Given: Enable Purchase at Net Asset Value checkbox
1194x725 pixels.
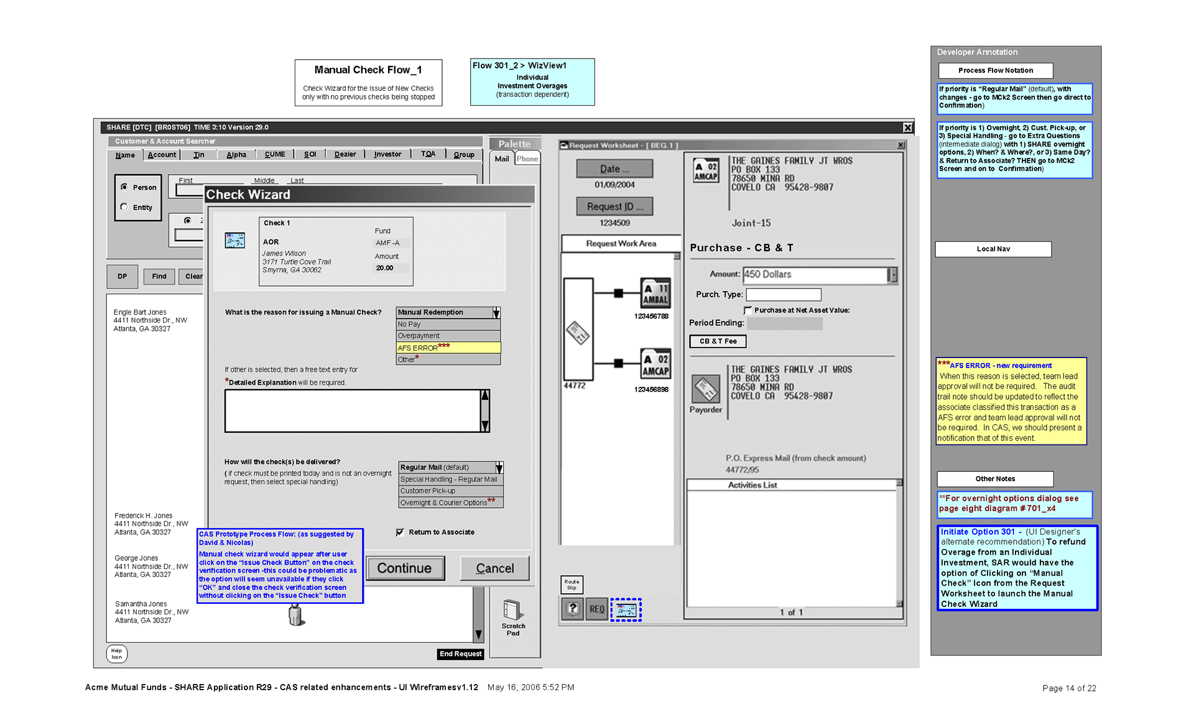Looking at the screenshot, I should point(747,310).
